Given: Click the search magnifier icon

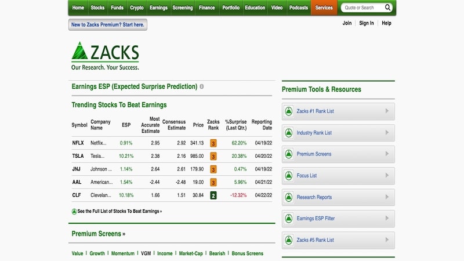Looking at the screenshot, I should pos(387,8).
